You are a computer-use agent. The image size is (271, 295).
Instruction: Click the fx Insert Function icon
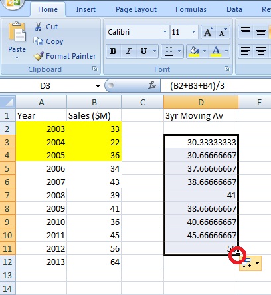point(152,85)
